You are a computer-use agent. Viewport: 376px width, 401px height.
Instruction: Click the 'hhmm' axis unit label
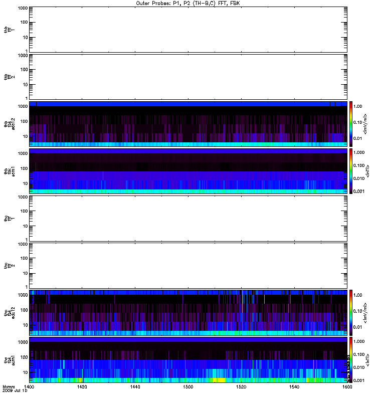click(9, 387)
